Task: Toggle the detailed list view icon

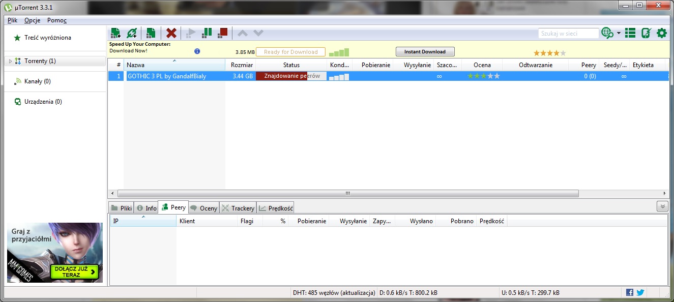Action: pos(630,33)
